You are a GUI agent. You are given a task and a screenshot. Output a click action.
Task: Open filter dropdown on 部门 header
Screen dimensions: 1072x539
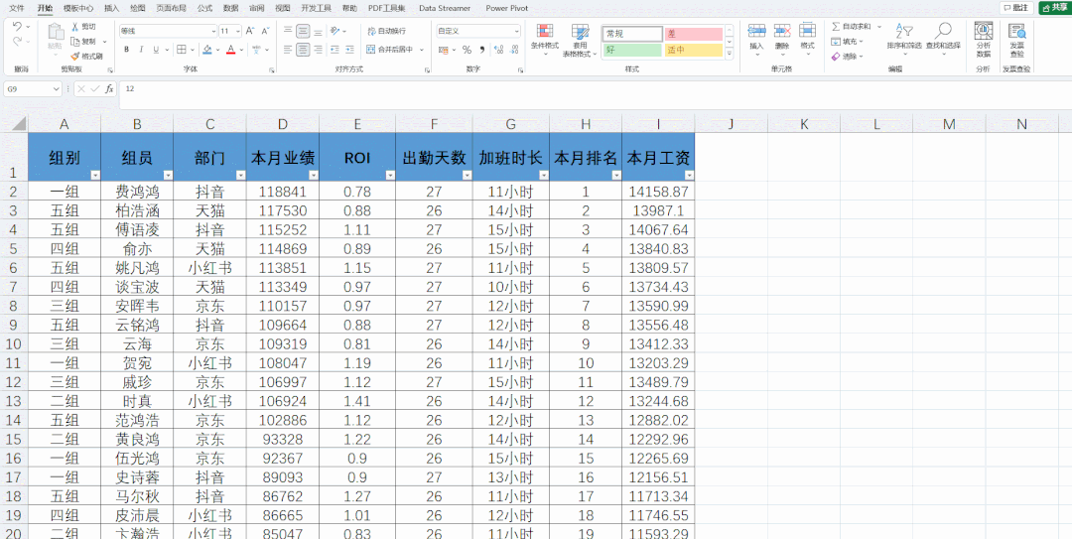(240, 175)
